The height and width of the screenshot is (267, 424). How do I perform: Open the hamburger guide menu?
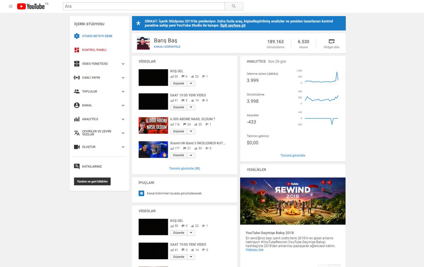[x=11, y=6]
